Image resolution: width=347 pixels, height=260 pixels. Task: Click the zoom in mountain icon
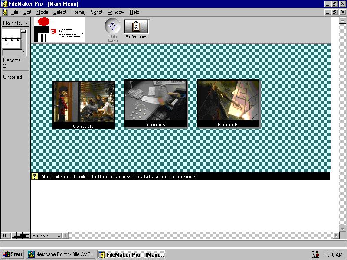coord(20,236)
